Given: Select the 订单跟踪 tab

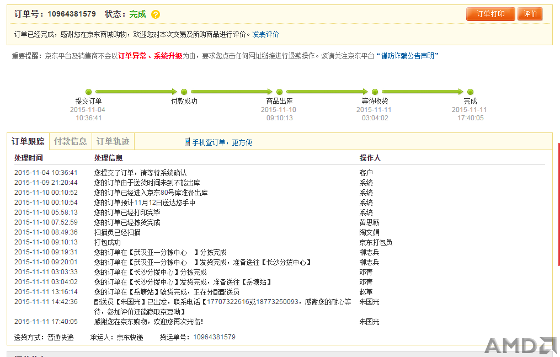Looking at the screenshot, I should click(x=28, y=141).
